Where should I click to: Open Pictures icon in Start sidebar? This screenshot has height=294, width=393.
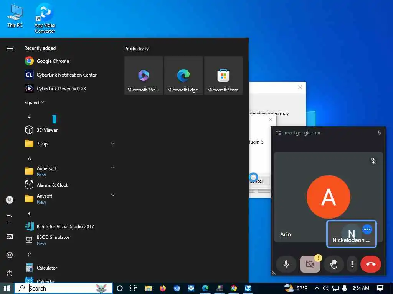10,237
